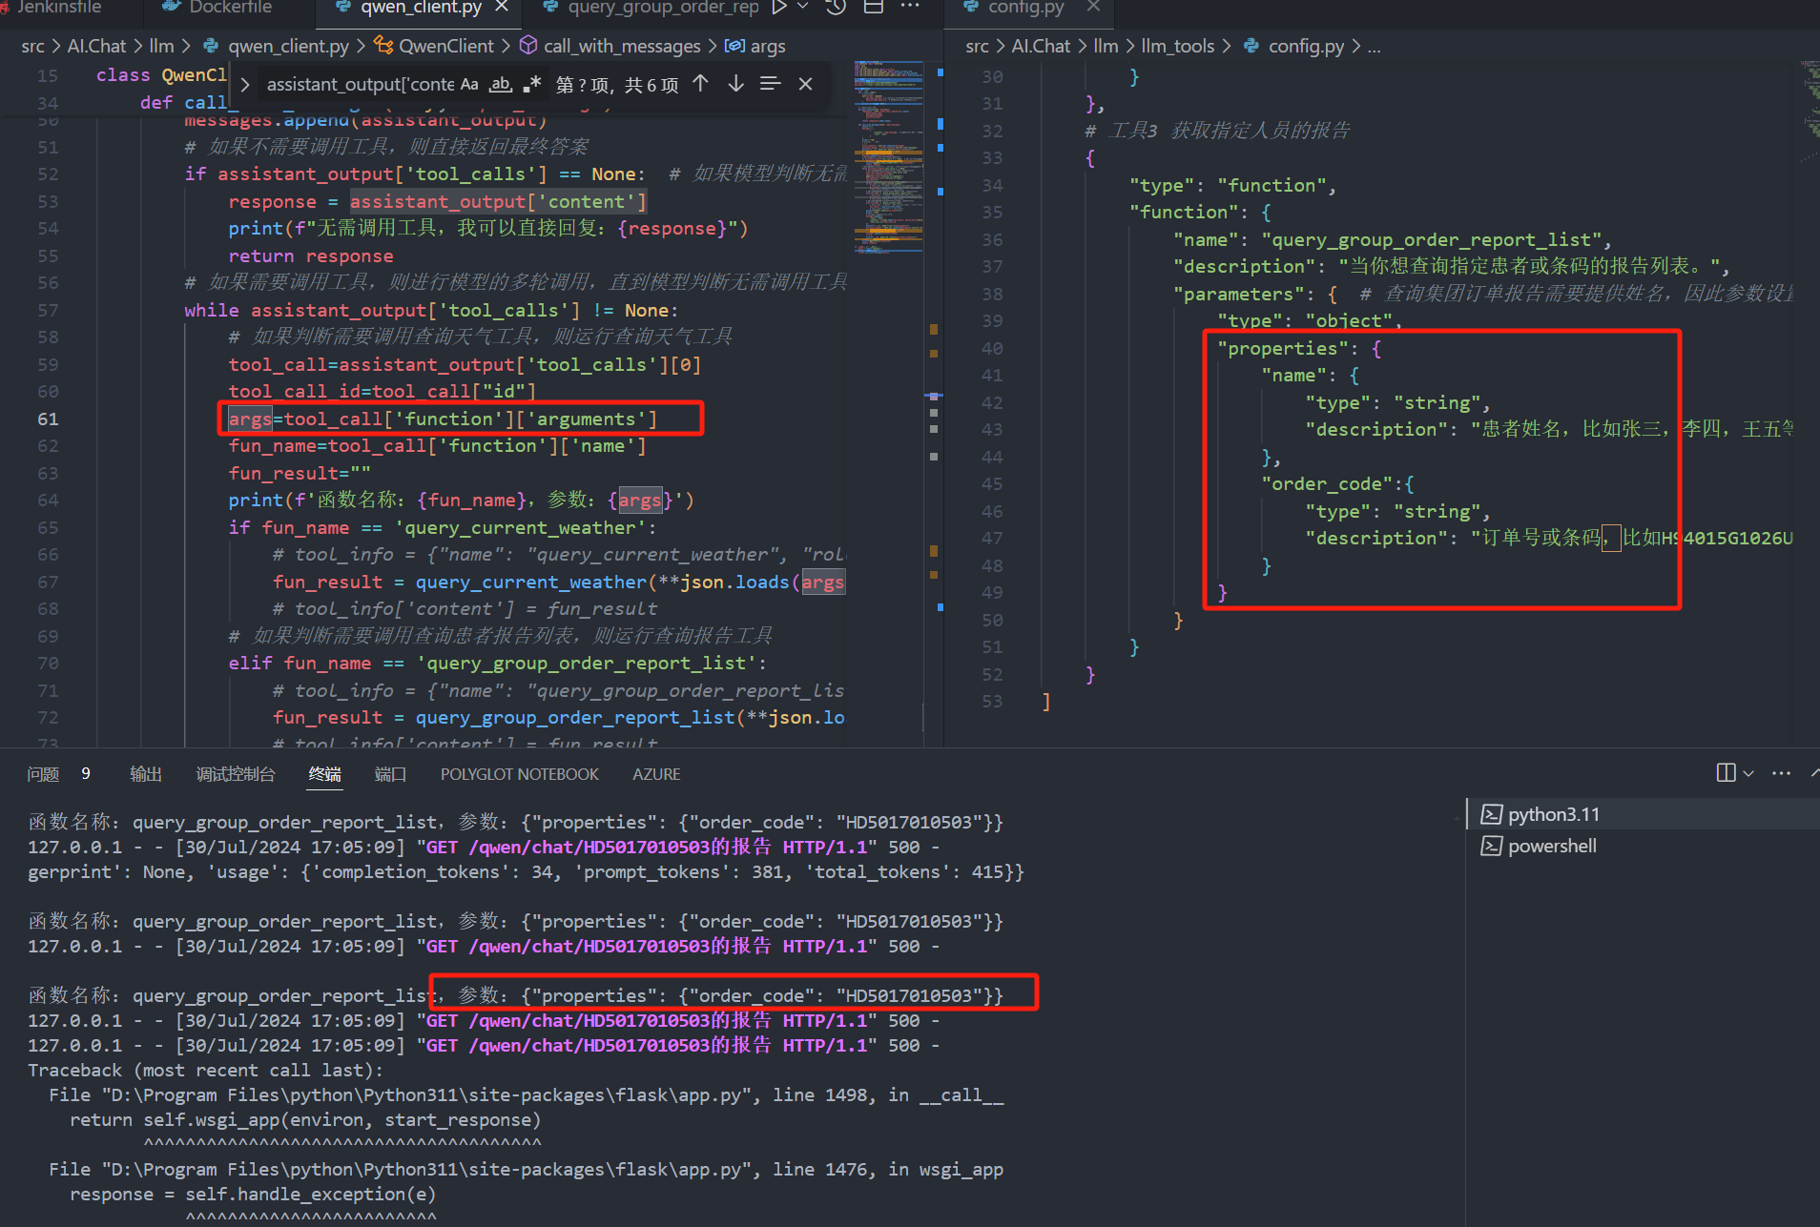Open terminal panel more actions ellipsis

point(1781,773)
